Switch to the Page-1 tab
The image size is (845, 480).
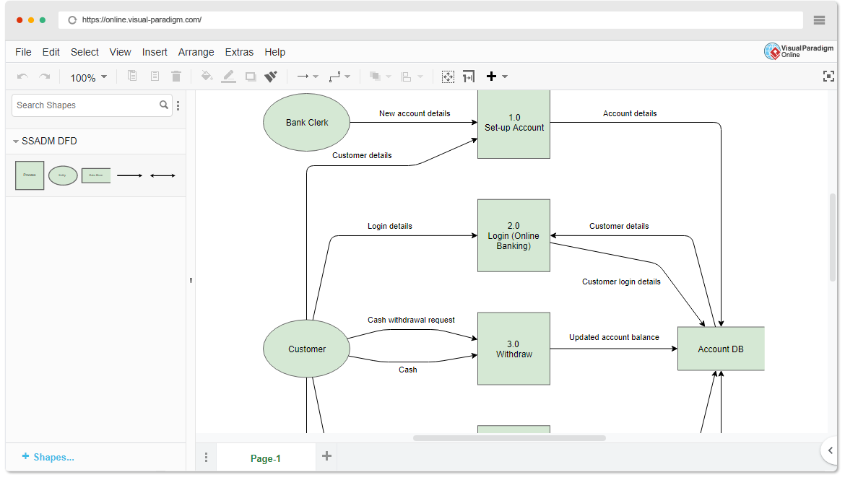[x=267, y=457]
